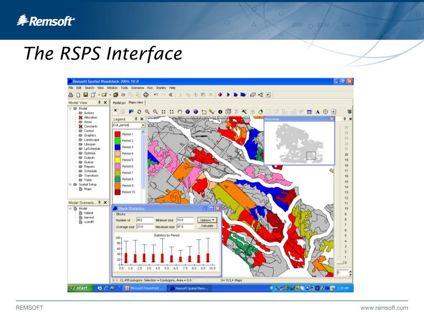
Task: Click the table grid icon in map toolbar
Action: [x=309, y=112]
